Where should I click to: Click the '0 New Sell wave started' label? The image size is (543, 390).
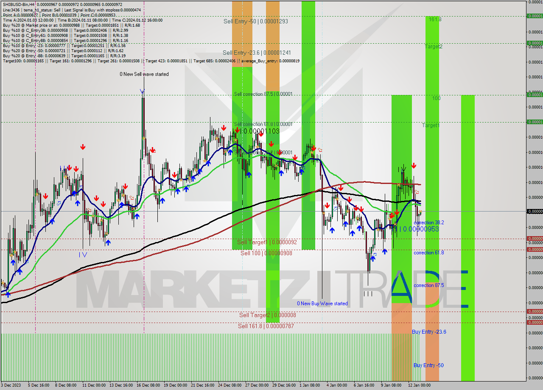[144, 74]
